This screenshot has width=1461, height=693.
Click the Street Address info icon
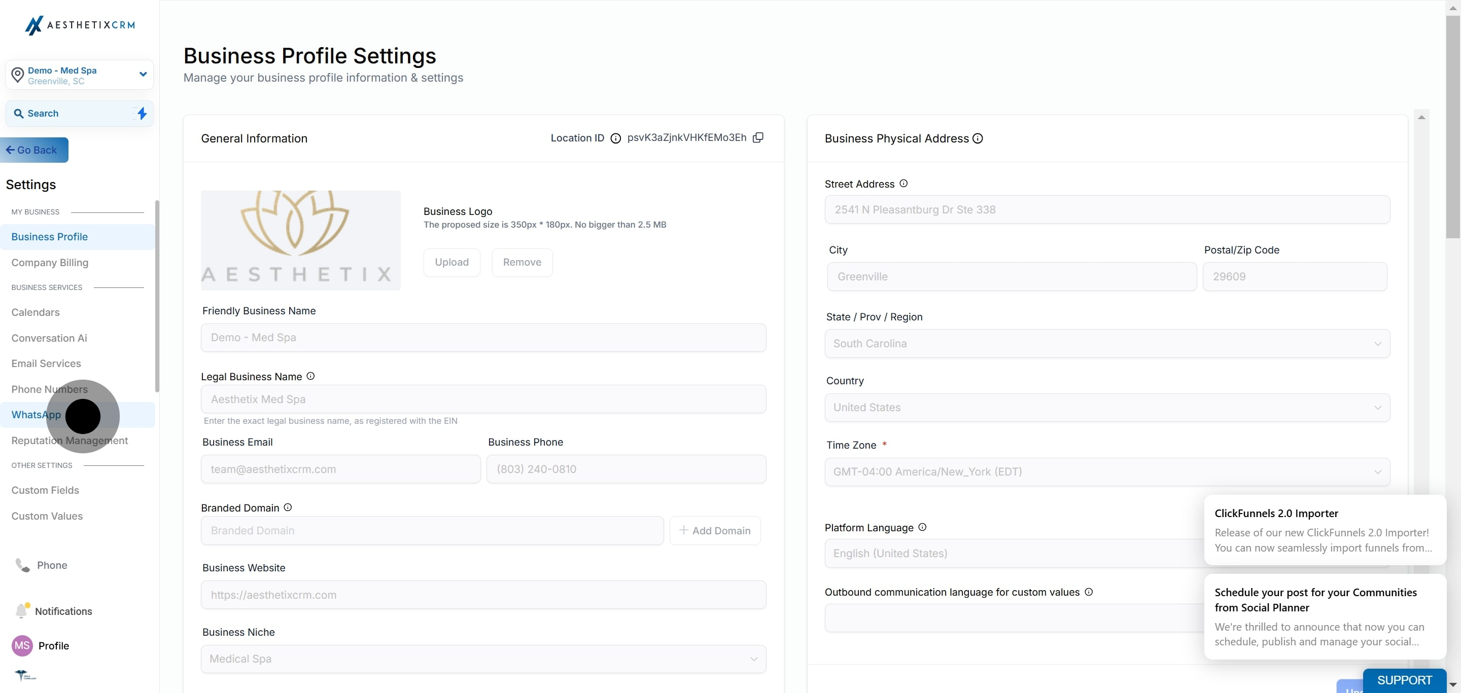pyautogui.click(x=903, y=184)
